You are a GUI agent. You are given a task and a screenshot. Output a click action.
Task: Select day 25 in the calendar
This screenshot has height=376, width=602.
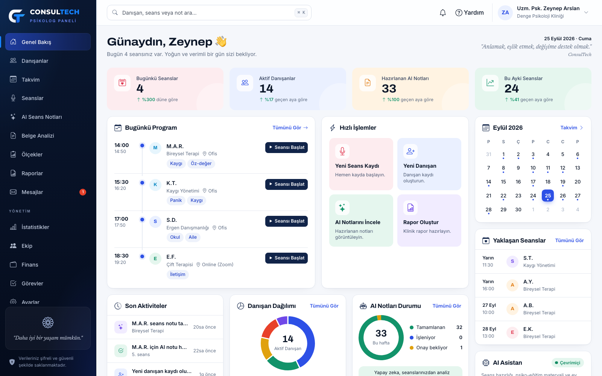pos(548,196)
